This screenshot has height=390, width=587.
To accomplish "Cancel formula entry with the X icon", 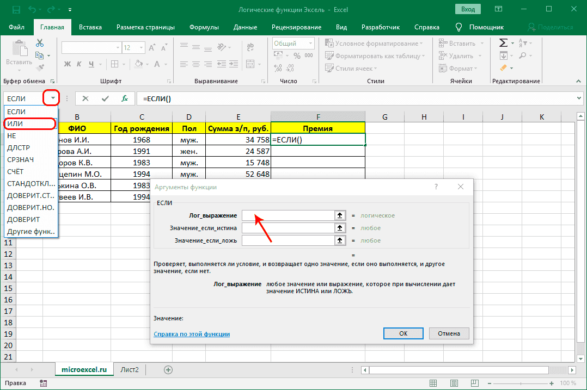I will [85, 98].
